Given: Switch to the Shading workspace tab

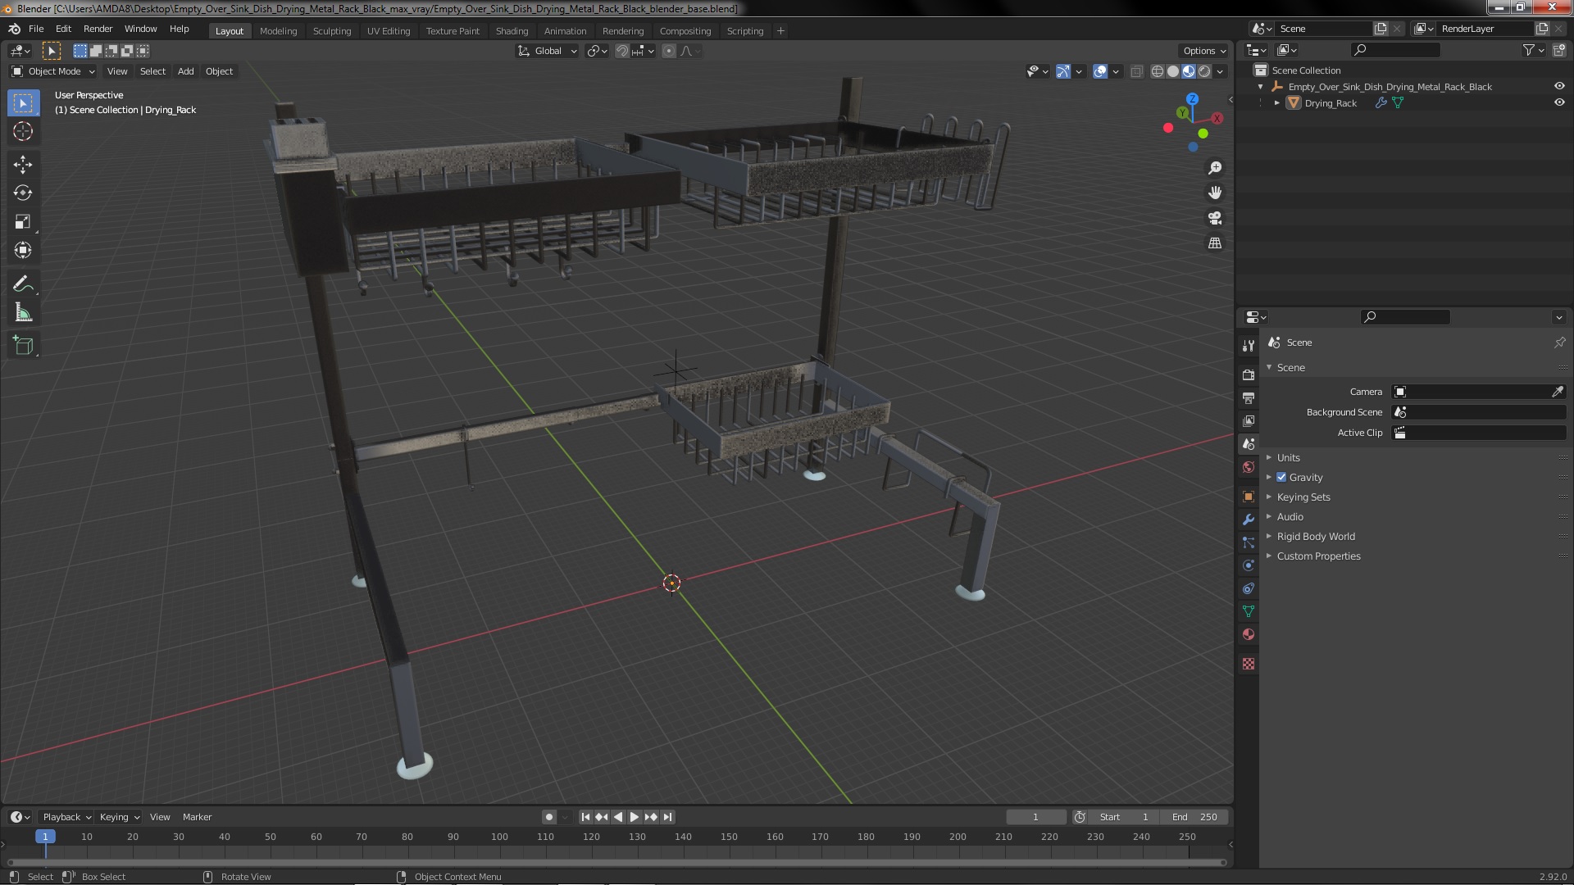Looking at the screenshot, I should (x=512, y=31).
